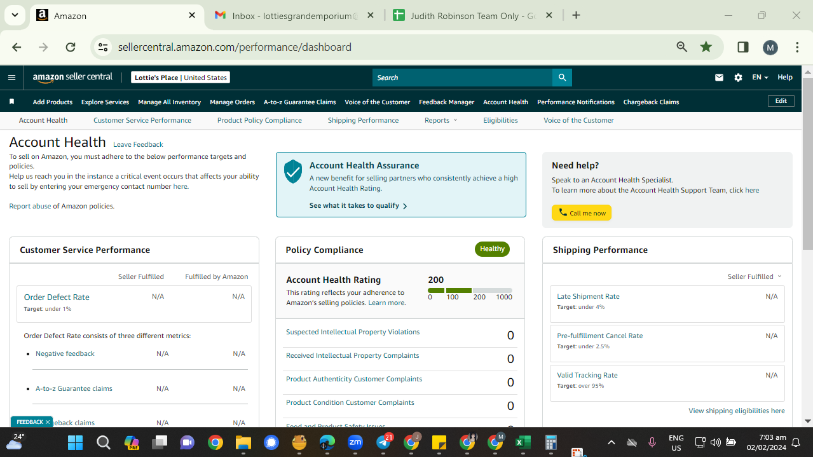Screen dimensions: 813x457
Task: Open the Windows Start menu
Action: 75,442
